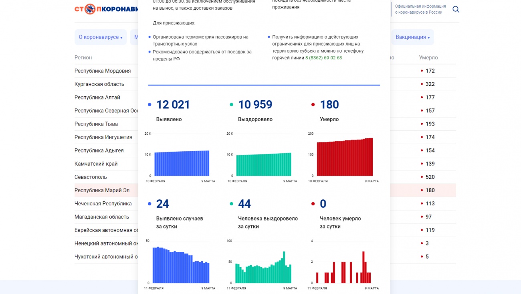
Task: Click Севастополь in the regions table
Action: pos(91,177)
